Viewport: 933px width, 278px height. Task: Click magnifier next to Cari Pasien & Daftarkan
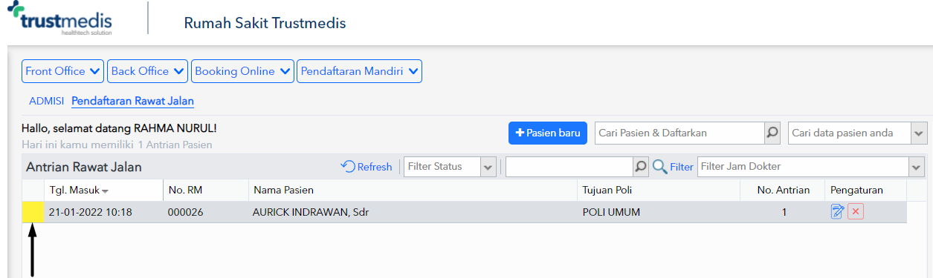click(x=772, y=133)
